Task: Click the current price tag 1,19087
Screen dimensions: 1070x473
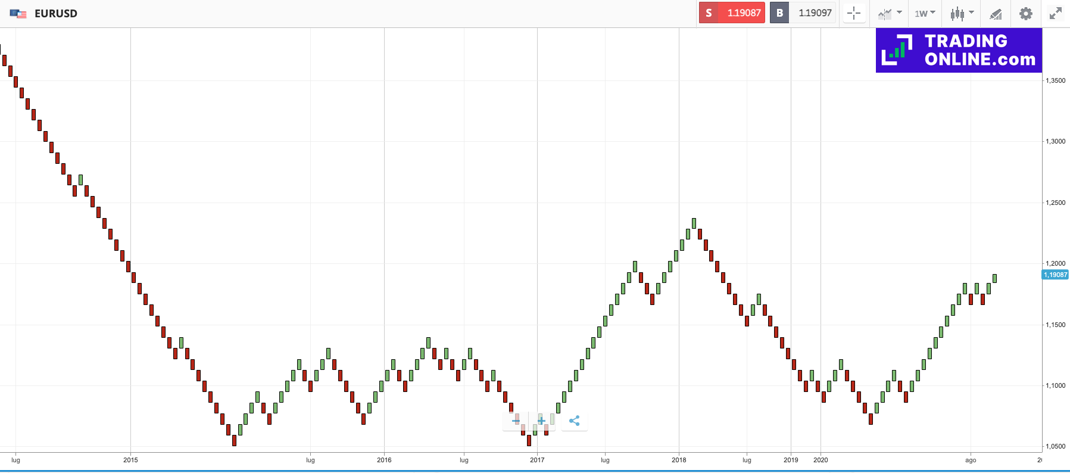Action: click(1055, 275)
